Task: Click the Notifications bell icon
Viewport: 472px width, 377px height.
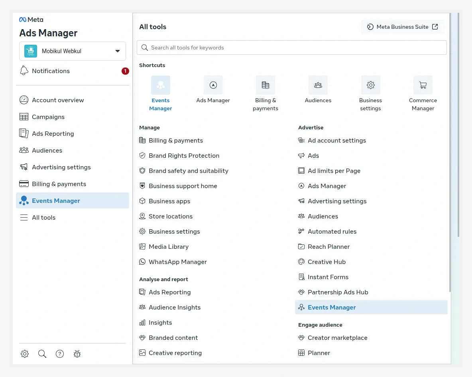Action: tap(24, 71)
